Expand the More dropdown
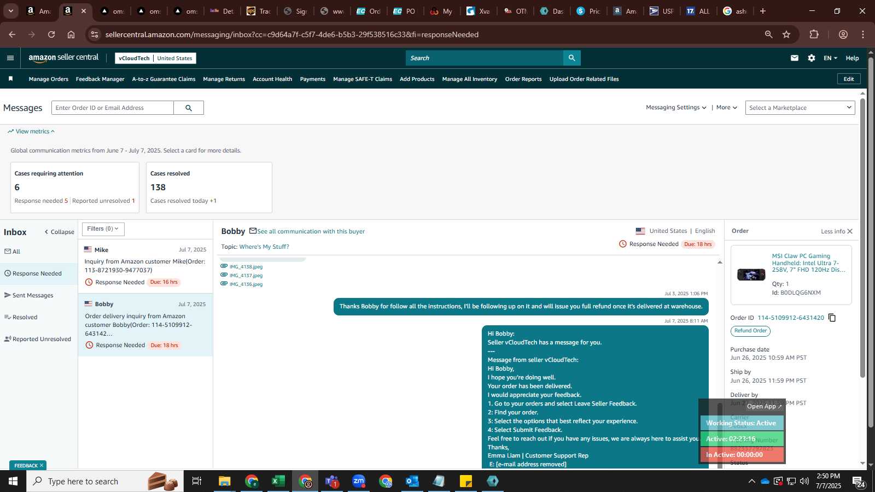The width and height of the screenshot is (875, 492). click(x=727, y=108)
